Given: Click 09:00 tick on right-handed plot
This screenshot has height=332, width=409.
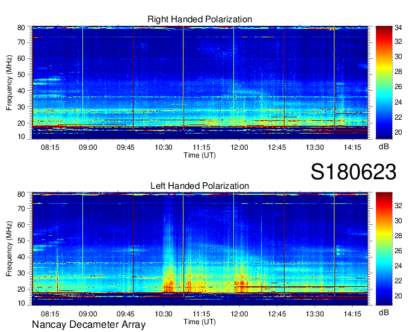Looking at the screenshot, I should [x=88, y=147].
